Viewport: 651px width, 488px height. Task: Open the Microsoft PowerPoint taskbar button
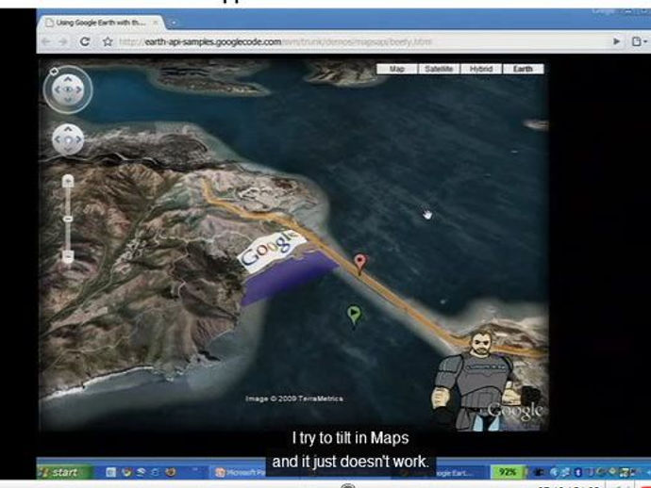(240, 473)
